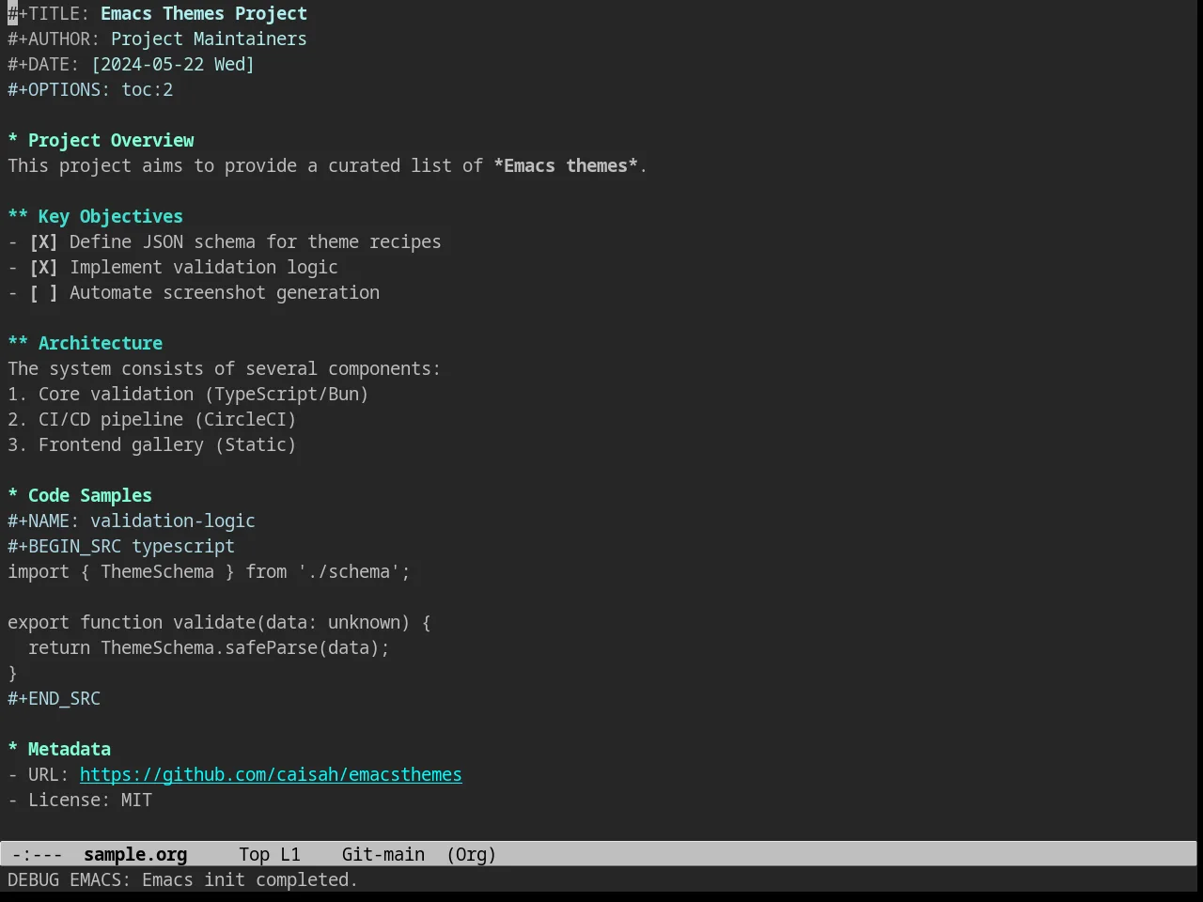Click list item '2. CI/CD pipeline (CircleCI)'
This screenshot has width=1203, height=902.
pyautogui.click(x=152, y=420)
